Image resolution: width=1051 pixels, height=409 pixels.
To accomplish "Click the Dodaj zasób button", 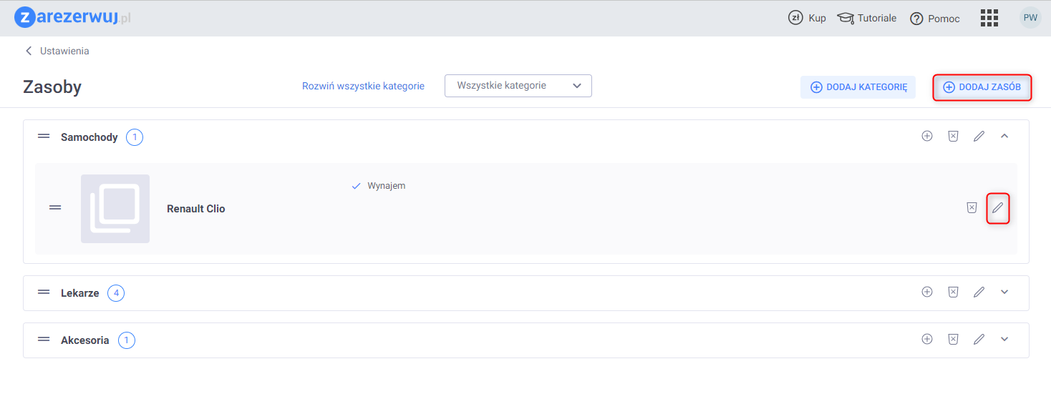I will click(982, 87).
